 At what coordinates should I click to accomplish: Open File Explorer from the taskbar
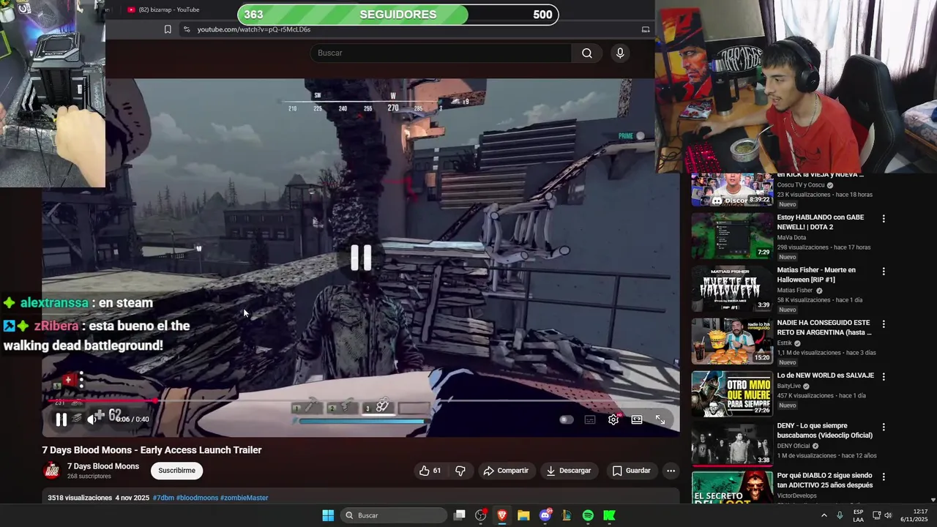coord(523,515)
